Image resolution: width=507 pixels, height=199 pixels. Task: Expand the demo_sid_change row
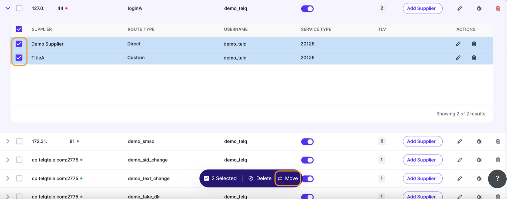8,160
